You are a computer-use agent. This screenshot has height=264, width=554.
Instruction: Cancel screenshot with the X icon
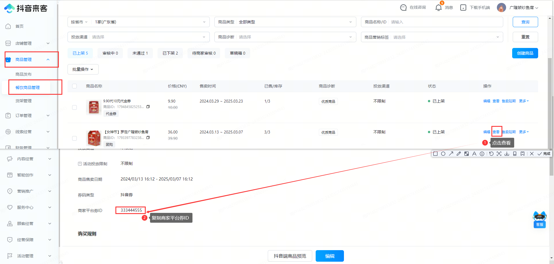pyautogui.click(x=532, y=154)
